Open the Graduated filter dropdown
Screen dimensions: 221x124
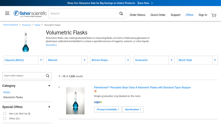pyautogui.click(x=154, y=60)
